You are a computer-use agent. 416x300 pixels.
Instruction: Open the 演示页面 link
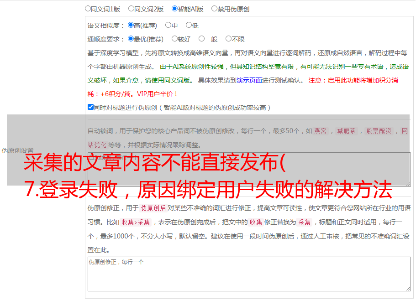(x=249, y=80)
